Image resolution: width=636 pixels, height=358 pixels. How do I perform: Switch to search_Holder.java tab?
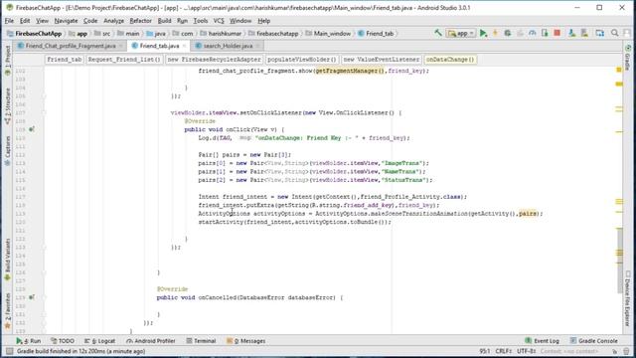[x=228, y=46]
